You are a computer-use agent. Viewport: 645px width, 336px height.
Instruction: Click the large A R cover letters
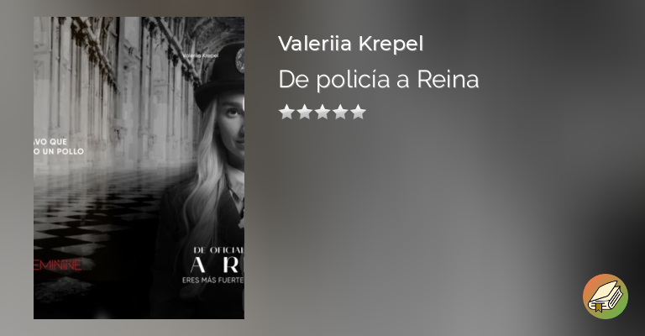(x=218, y=265)
